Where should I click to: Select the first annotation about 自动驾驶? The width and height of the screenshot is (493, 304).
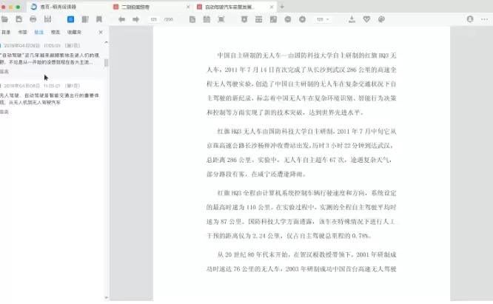(x=50, y=58)
